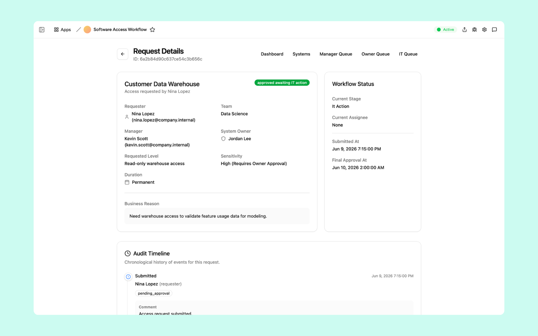538x336 pixels.
Task: Click the Jordan Lee owner name
Action: [x=240, y=139]
